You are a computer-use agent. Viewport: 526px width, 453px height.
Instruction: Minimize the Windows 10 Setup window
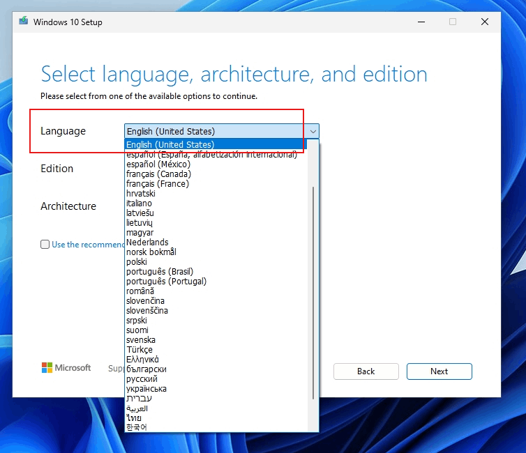point(421,22)
